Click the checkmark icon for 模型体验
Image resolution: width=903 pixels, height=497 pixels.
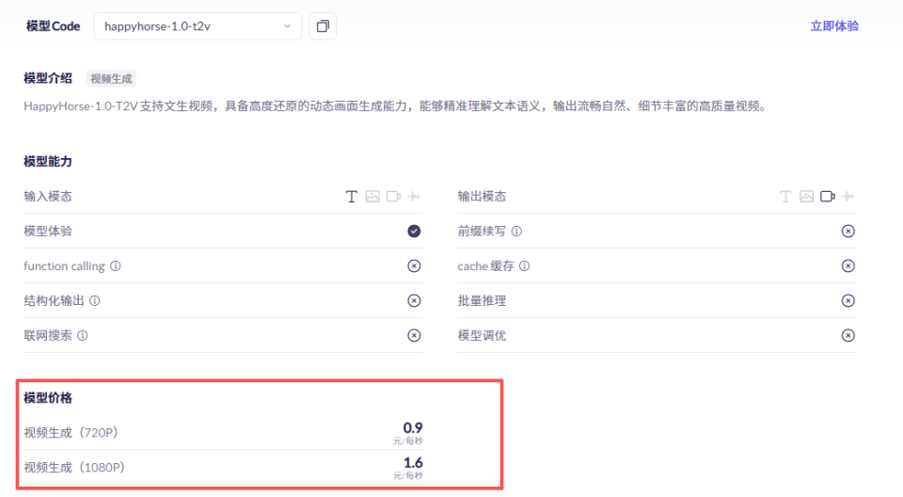(414, 232)
